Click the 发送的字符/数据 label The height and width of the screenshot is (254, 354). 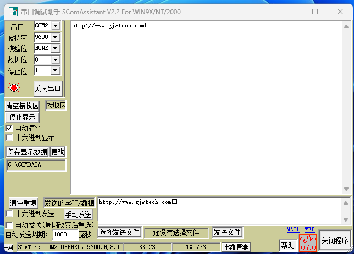coord(69,203)
